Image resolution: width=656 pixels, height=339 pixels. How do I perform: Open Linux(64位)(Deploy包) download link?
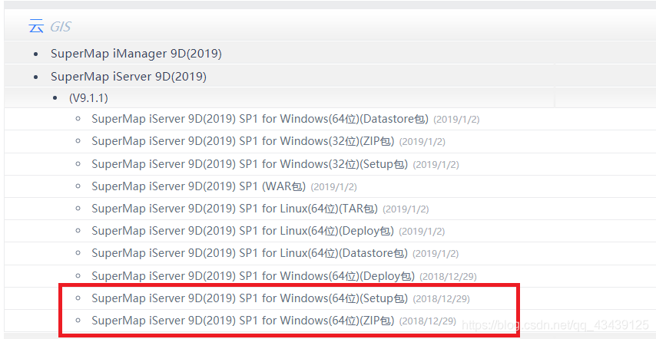(x=243, y=231)
